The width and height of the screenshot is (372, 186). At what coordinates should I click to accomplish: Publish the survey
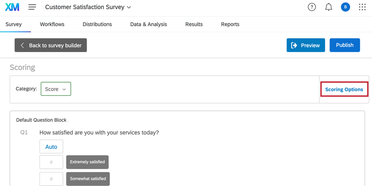[344, 46]
